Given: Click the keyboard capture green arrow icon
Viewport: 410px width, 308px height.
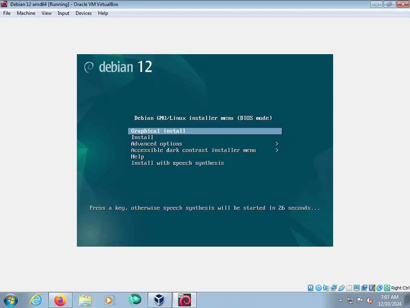Looking at the screenshot, I should coord(387,288).
